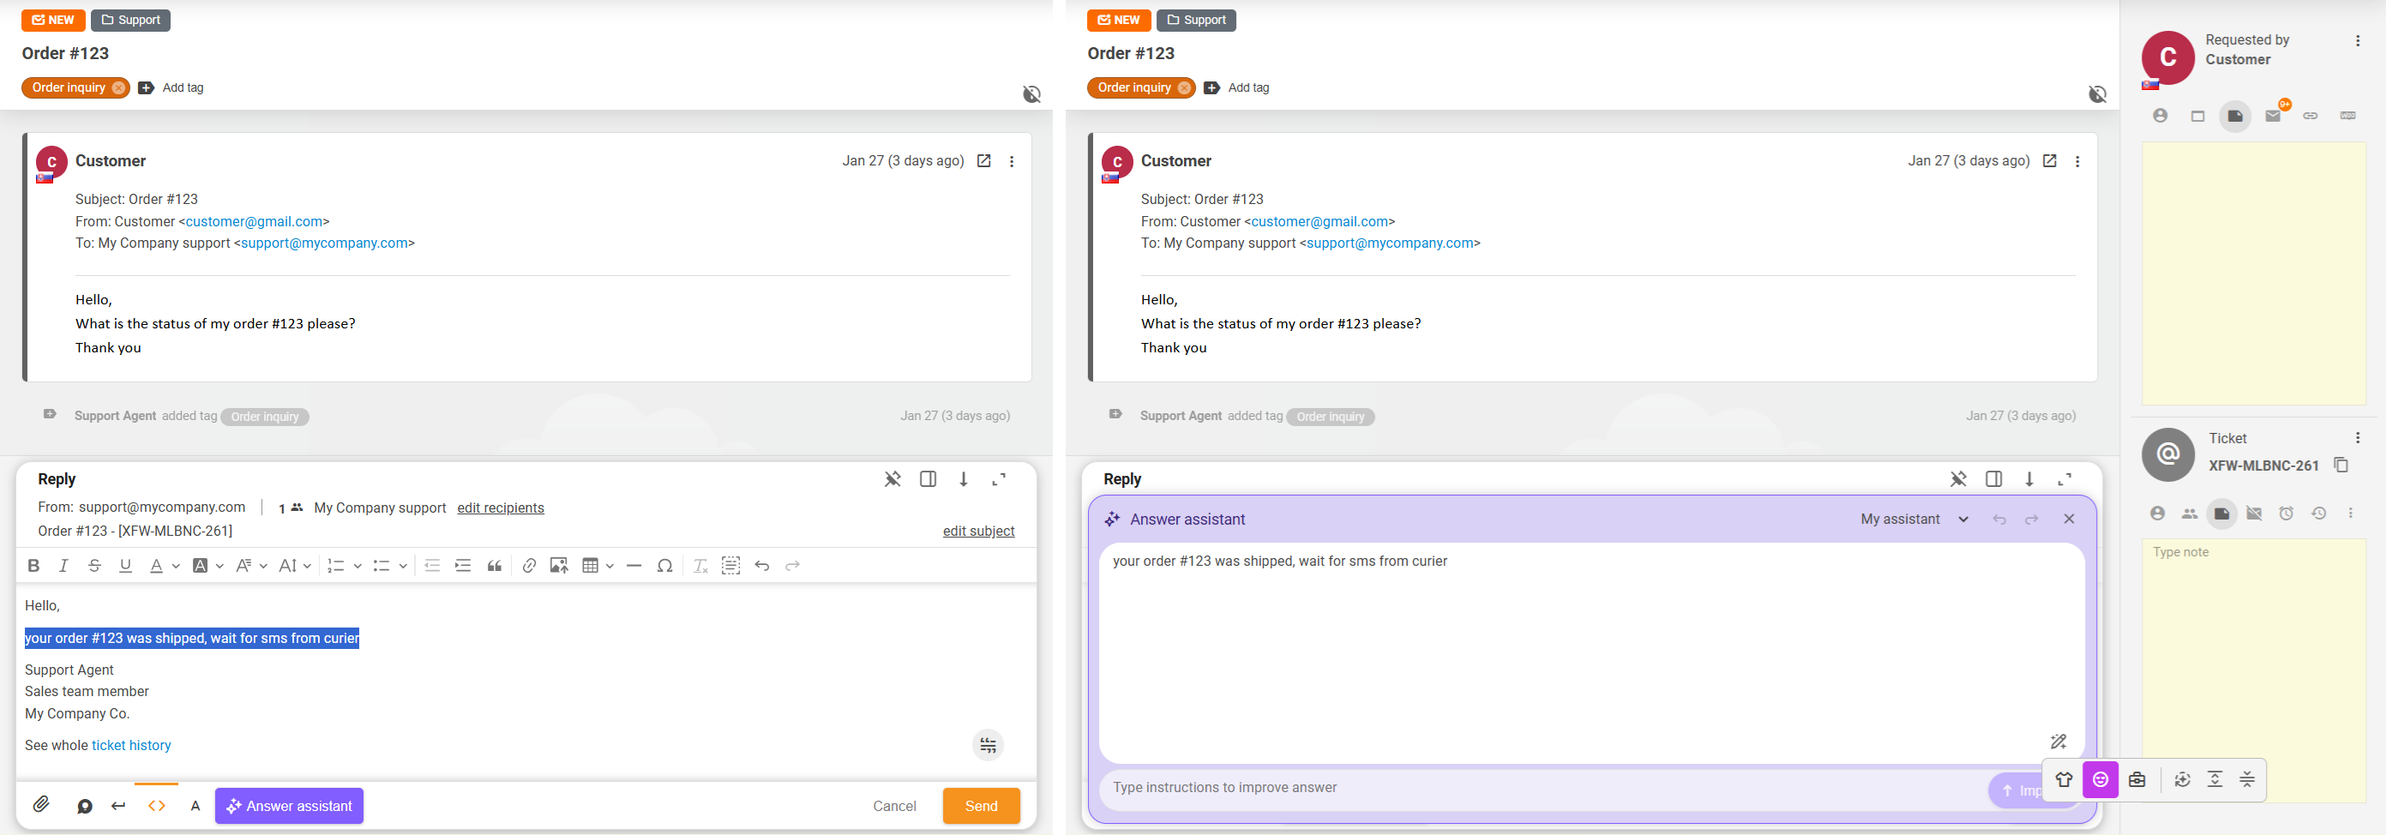Toggle bold formatting
Viewport: 2386px width, 835px height.
coord(33,566)
